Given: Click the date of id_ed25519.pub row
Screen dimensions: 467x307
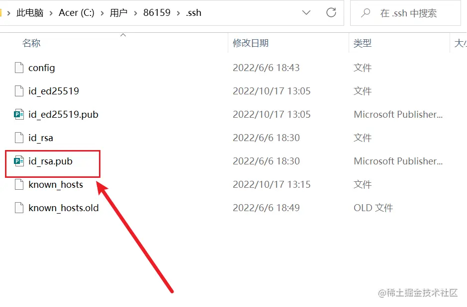Looking at the screenshot, I should click(x=272, y=114).
